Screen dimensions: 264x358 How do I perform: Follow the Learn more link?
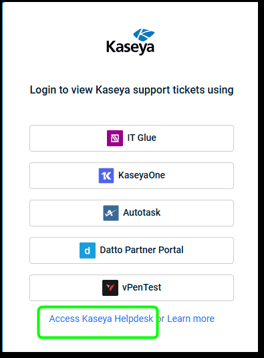click(x=190, y=319)
